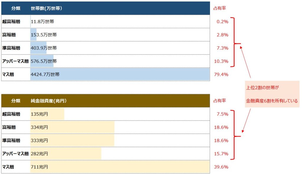Select the 7.5% share label
Image resolution: width=302 pixels, height=174 pixels.
222,114
